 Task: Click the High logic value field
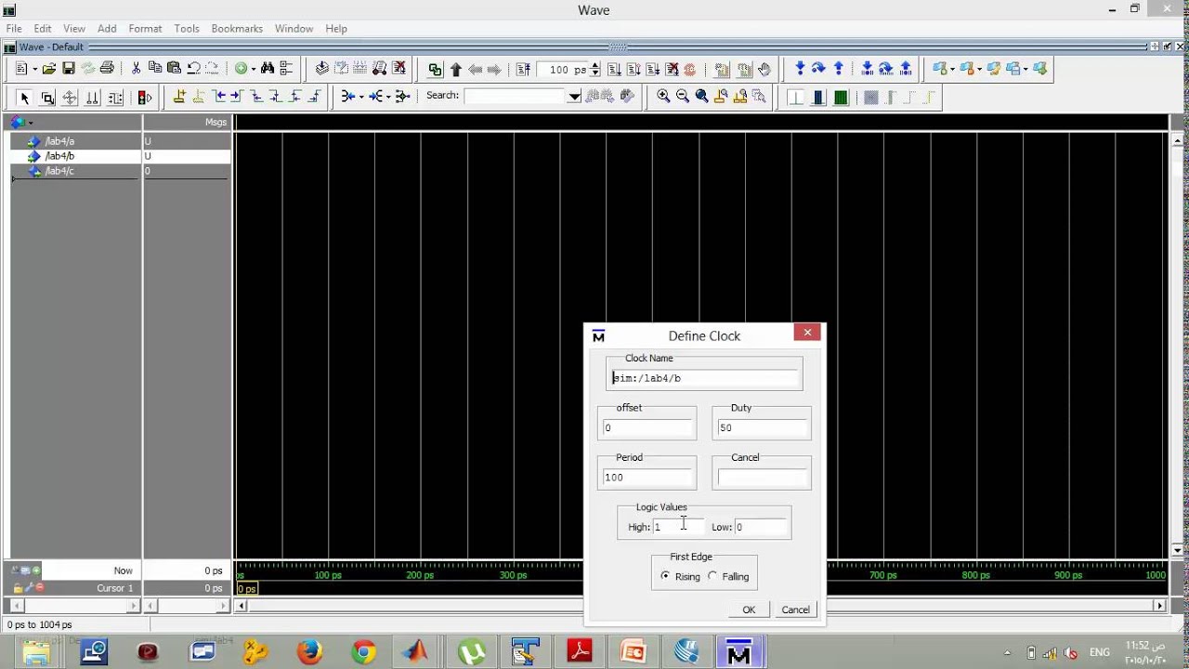tap(678, 527)
